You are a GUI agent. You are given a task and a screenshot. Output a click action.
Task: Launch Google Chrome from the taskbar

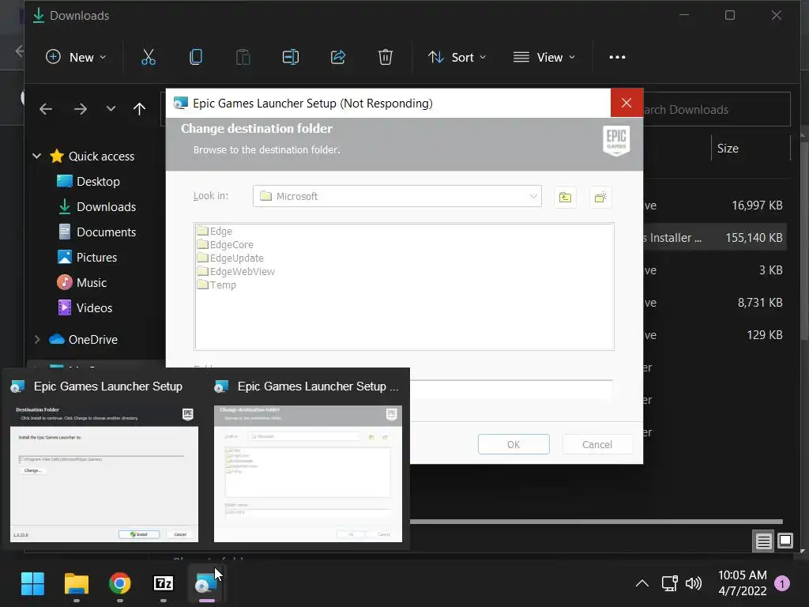pyautogui.click(x=120, y=584)
